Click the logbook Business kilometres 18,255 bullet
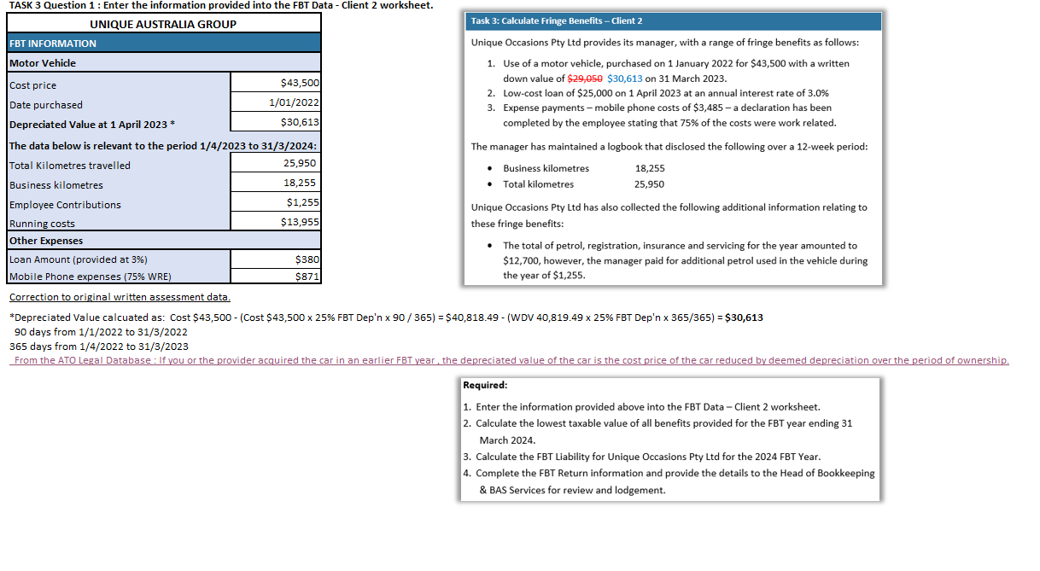1040x571 pixels. [576, 169]
